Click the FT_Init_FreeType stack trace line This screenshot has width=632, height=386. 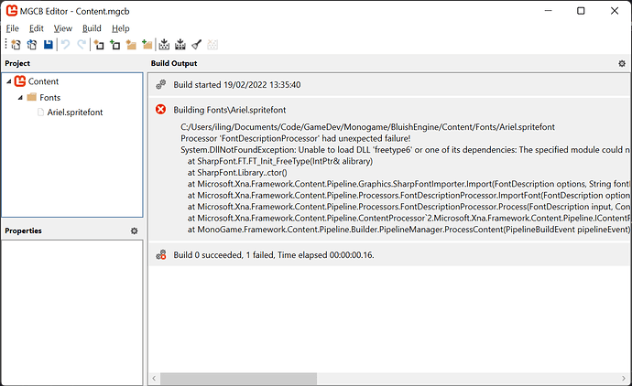(280, 161)
